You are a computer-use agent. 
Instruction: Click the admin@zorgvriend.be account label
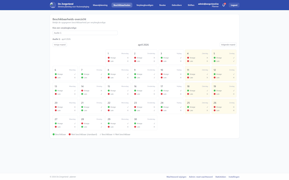[x=208, y=4]
